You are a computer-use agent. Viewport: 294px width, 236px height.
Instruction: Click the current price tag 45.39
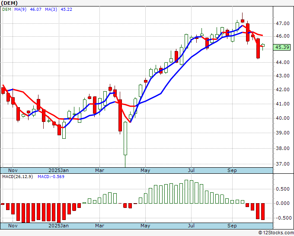(x=282, y=47)
